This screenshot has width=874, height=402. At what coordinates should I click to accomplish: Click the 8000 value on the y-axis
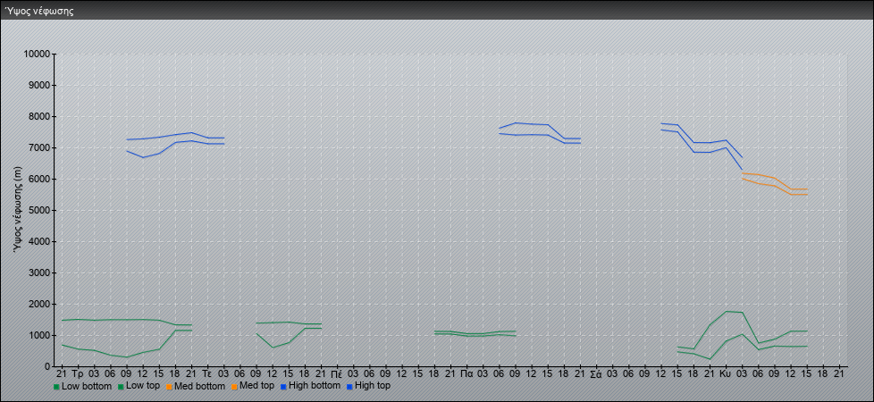click(x=39, y=116)
